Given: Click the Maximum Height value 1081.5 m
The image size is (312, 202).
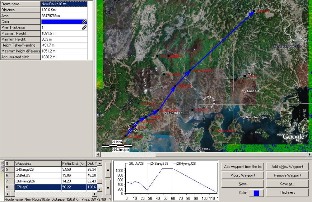Looking at the screenshot, I should point(64,34).
